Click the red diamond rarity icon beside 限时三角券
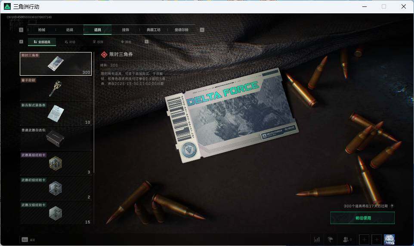The image size is (414, 246). coord(104,55)
